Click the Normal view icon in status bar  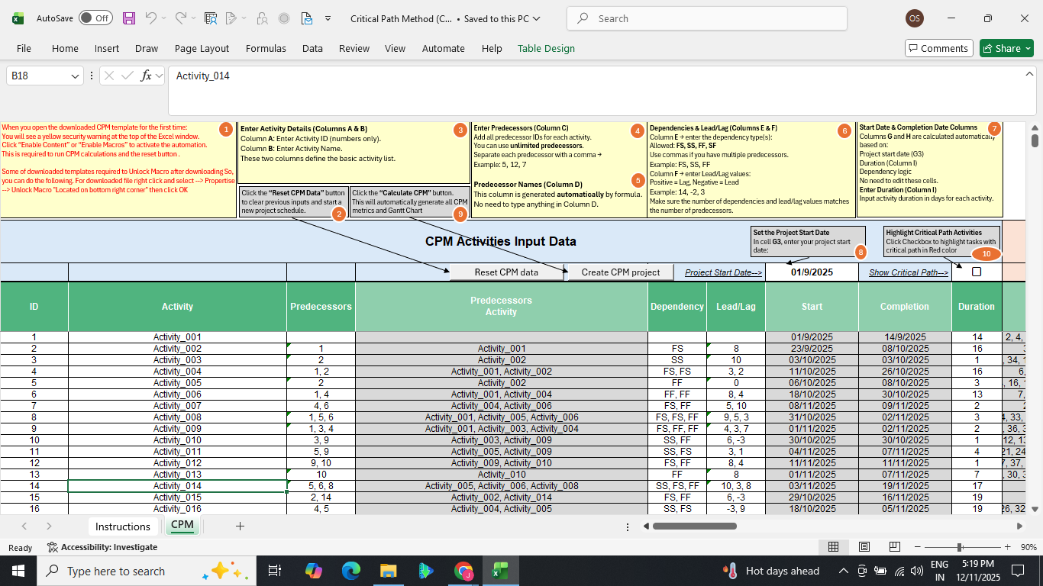[x=834, y=547]
